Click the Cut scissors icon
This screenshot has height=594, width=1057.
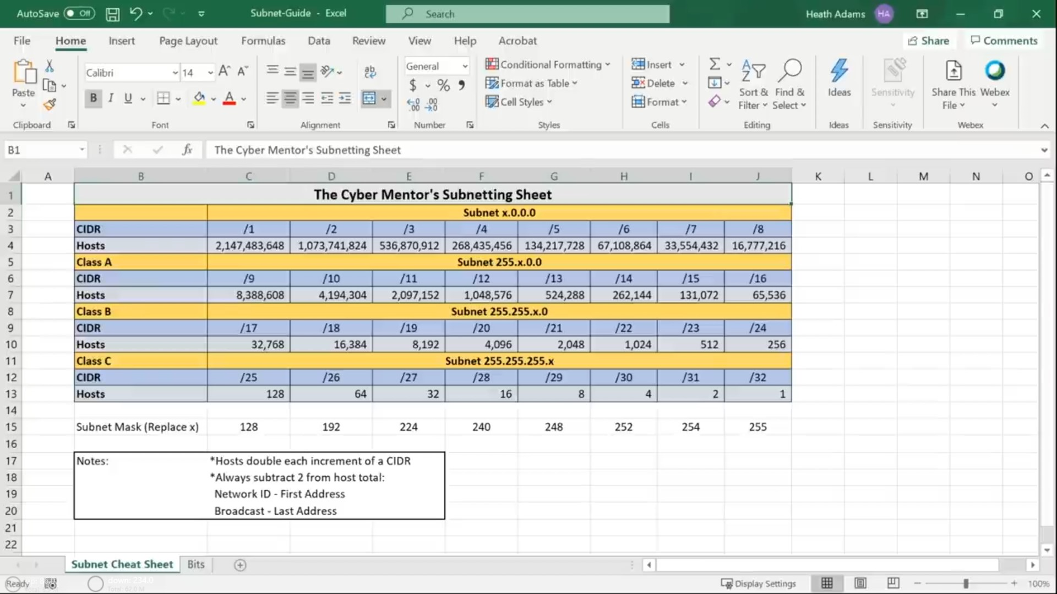pos(49,67)
